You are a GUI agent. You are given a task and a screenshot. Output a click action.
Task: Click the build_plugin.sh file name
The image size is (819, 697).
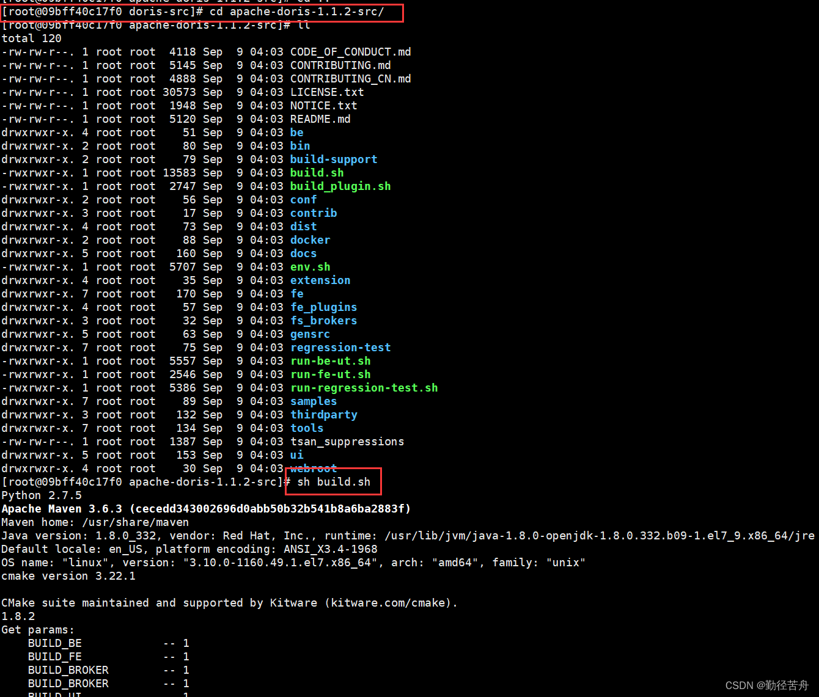[x=340, y=186]
